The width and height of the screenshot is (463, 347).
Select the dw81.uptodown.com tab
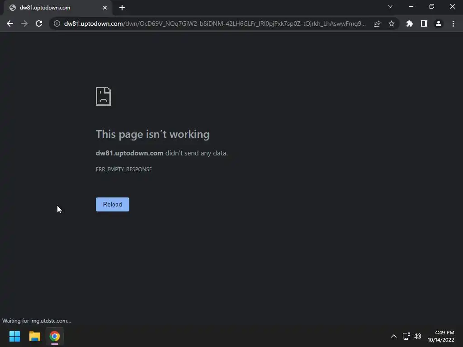click(x=58, y=8)
